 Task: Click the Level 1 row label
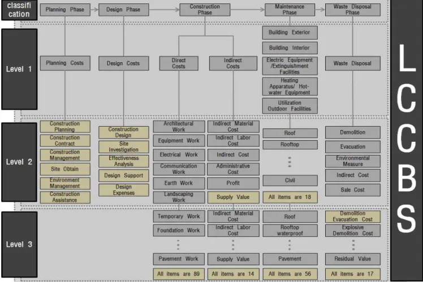coord(19,69)
